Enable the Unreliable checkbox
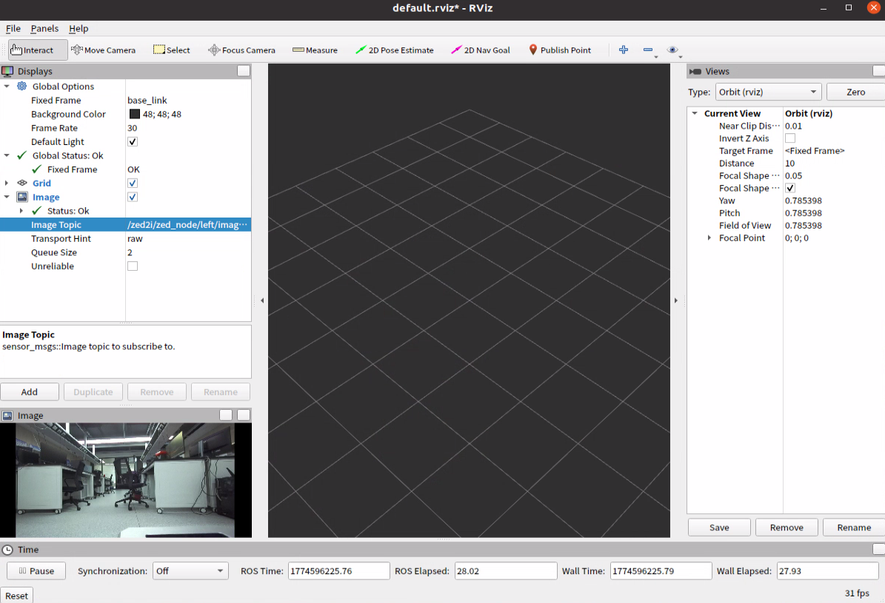This screenshot has height=603, width=885. (x=133, y=266)
